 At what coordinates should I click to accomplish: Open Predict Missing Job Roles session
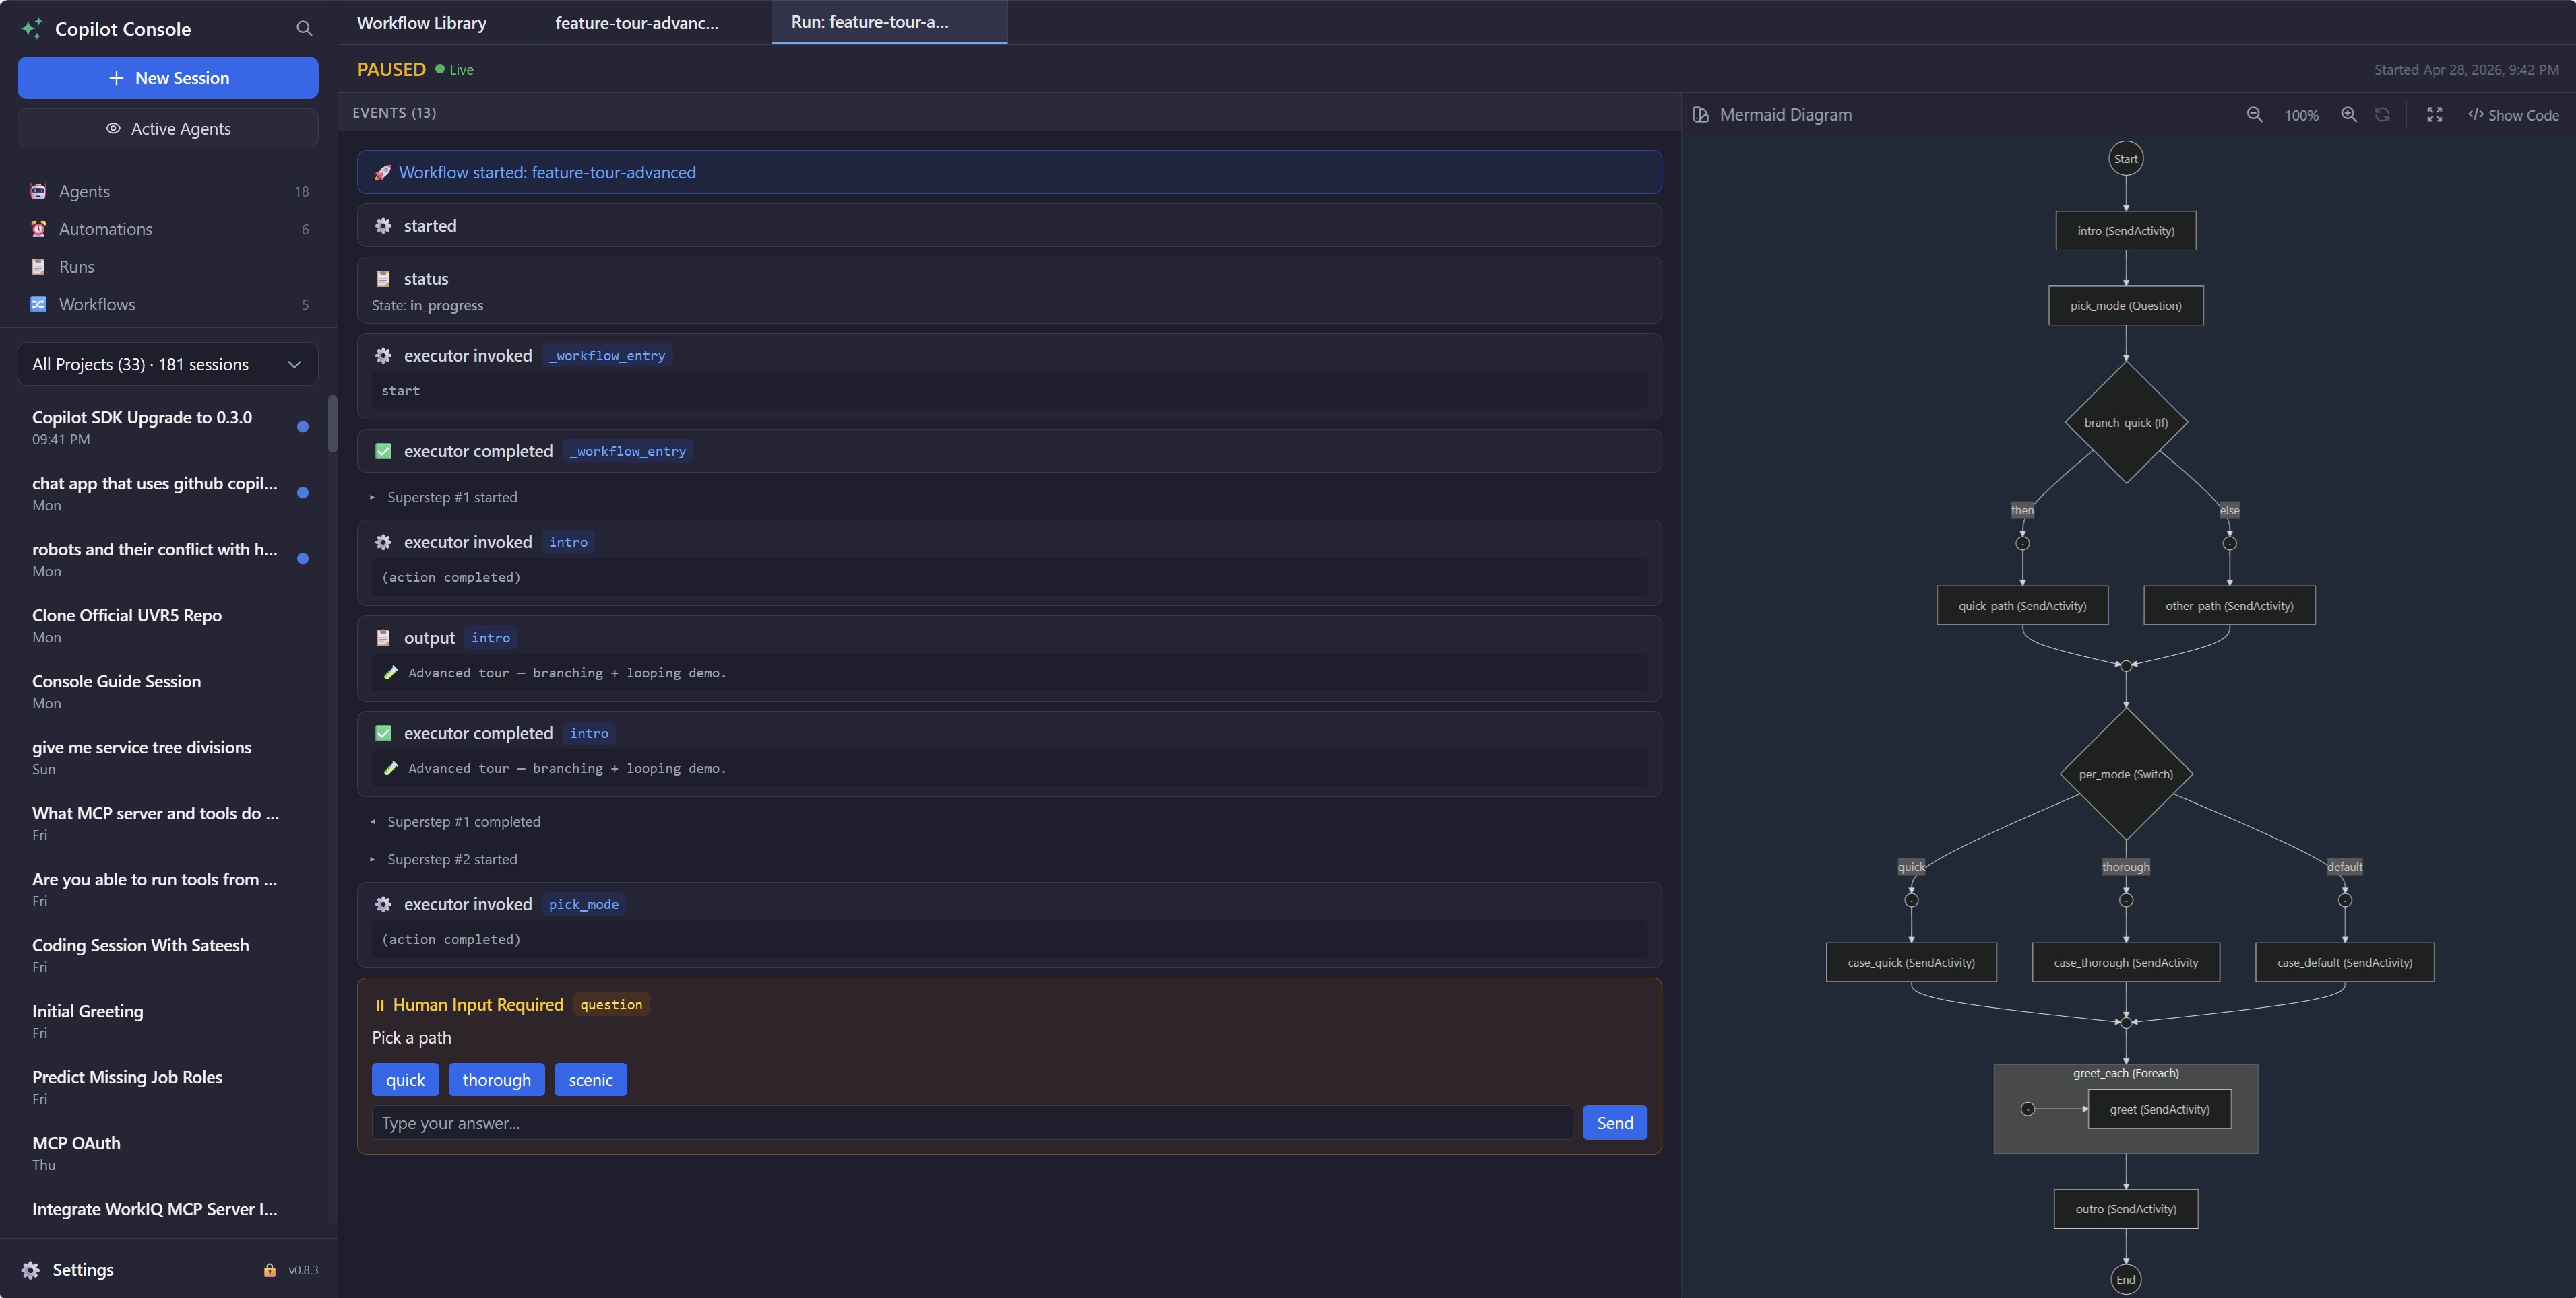tap(168, 1087)
